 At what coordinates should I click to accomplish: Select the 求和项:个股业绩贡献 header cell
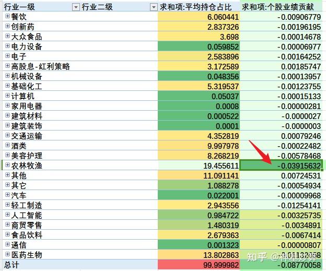(281, 7)
